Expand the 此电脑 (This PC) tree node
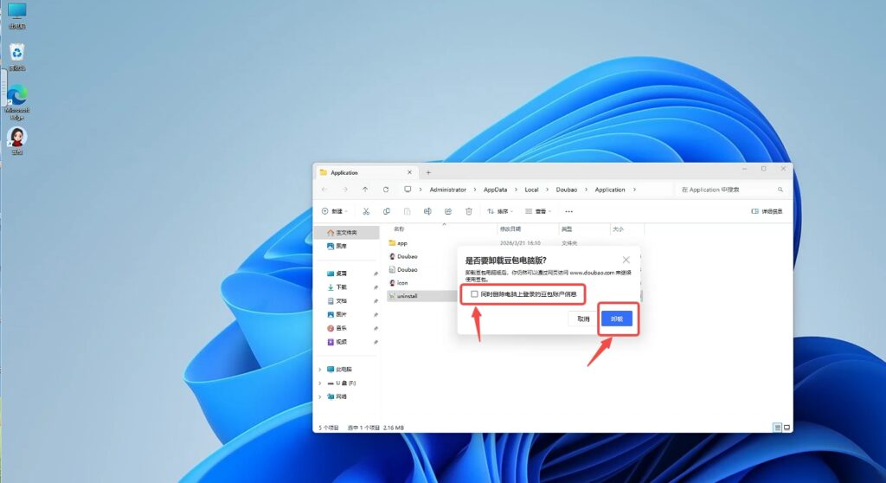The image size is (886, 483). click(320, 369)
